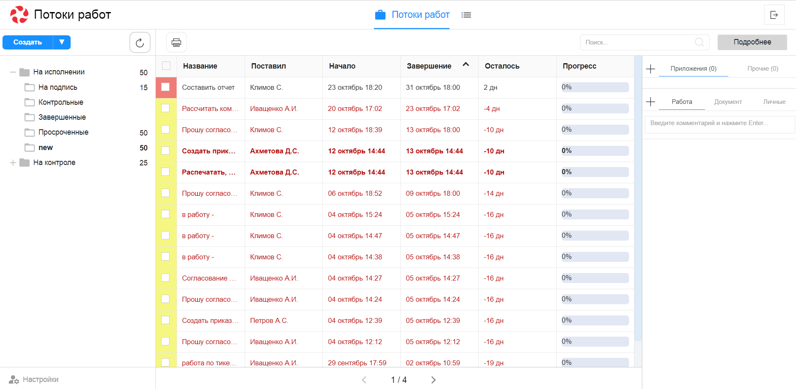
Task: Click the comment input field
Action: 720,124
